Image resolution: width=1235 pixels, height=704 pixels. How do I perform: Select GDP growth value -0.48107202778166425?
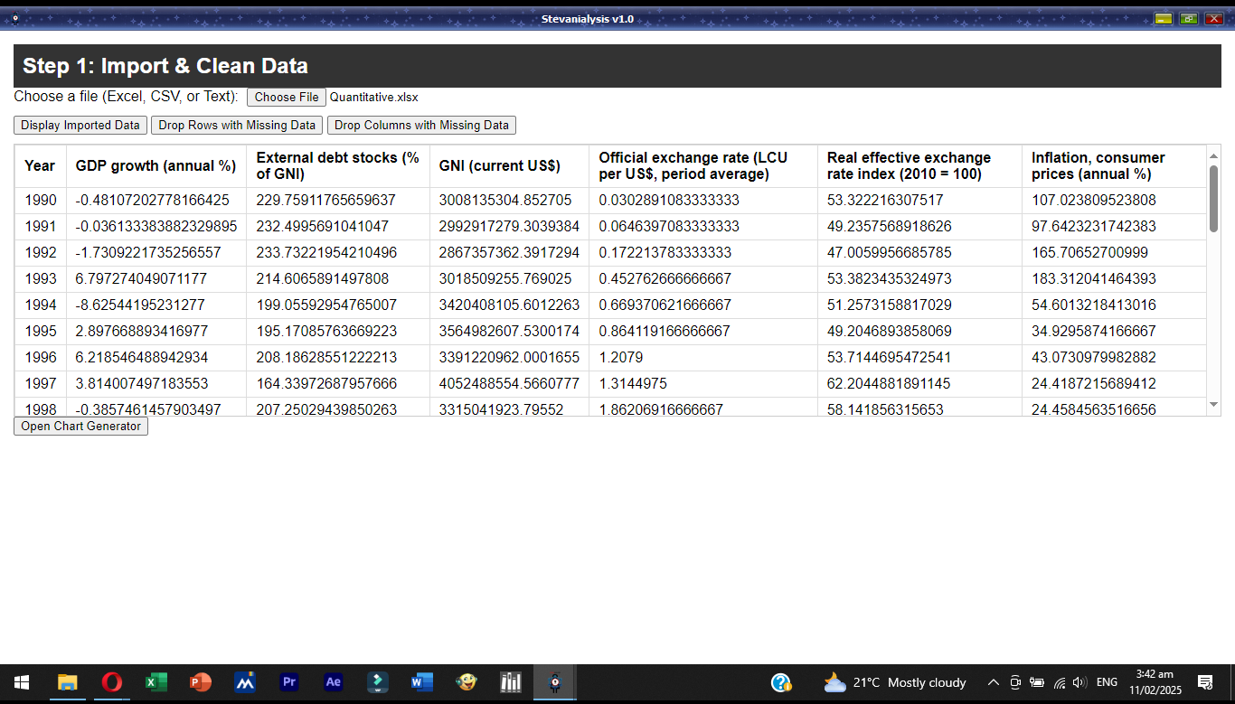point(156,200)
